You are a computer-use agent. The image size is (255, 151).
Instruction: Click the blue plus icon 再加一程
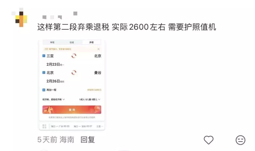click(44, 90)
